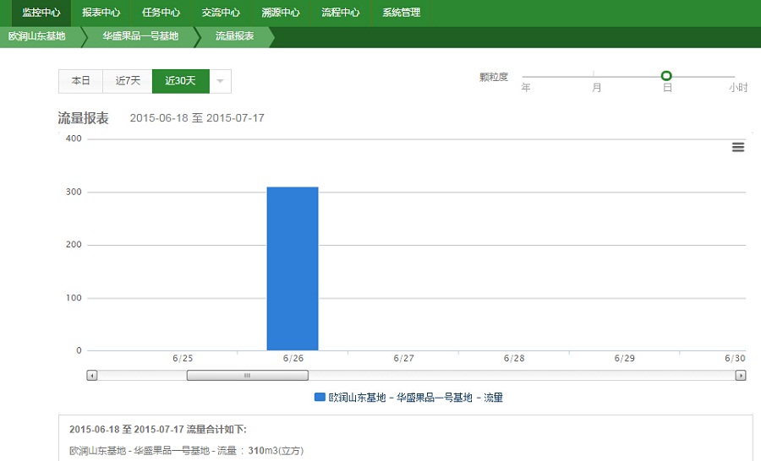This screenshot has width=761, height=461.
Task: Click the chart horizontal scrollbar thumb
Action: [247, 376]
